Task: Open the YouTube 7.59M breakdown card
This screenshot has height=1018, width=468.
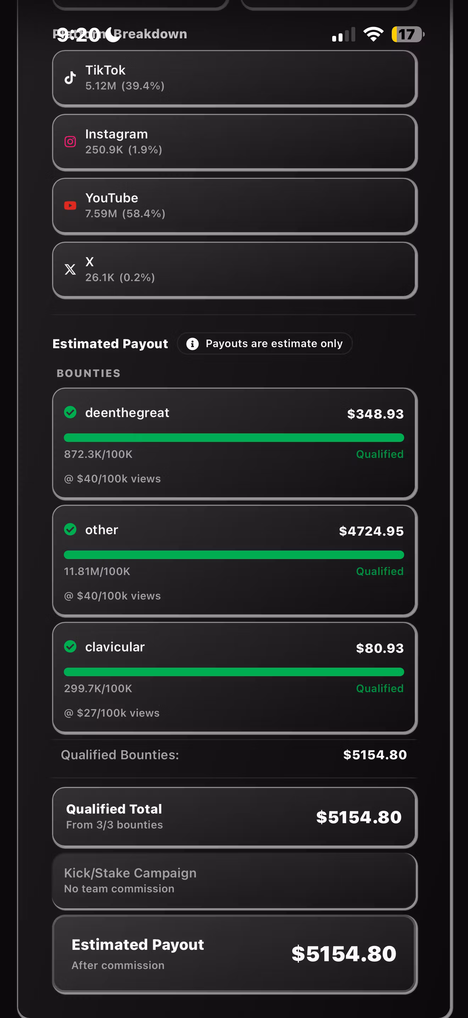Action: 235,206
